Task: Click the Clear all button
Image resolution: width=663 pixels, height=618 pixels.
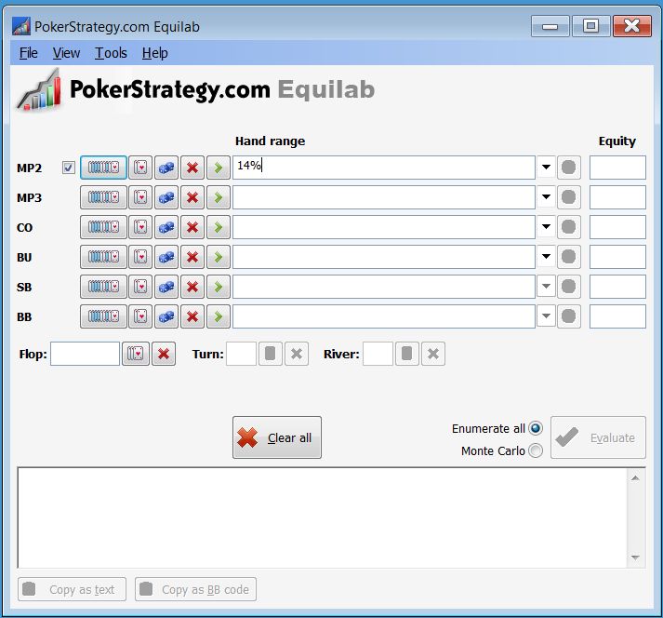Action: point(277,437)
